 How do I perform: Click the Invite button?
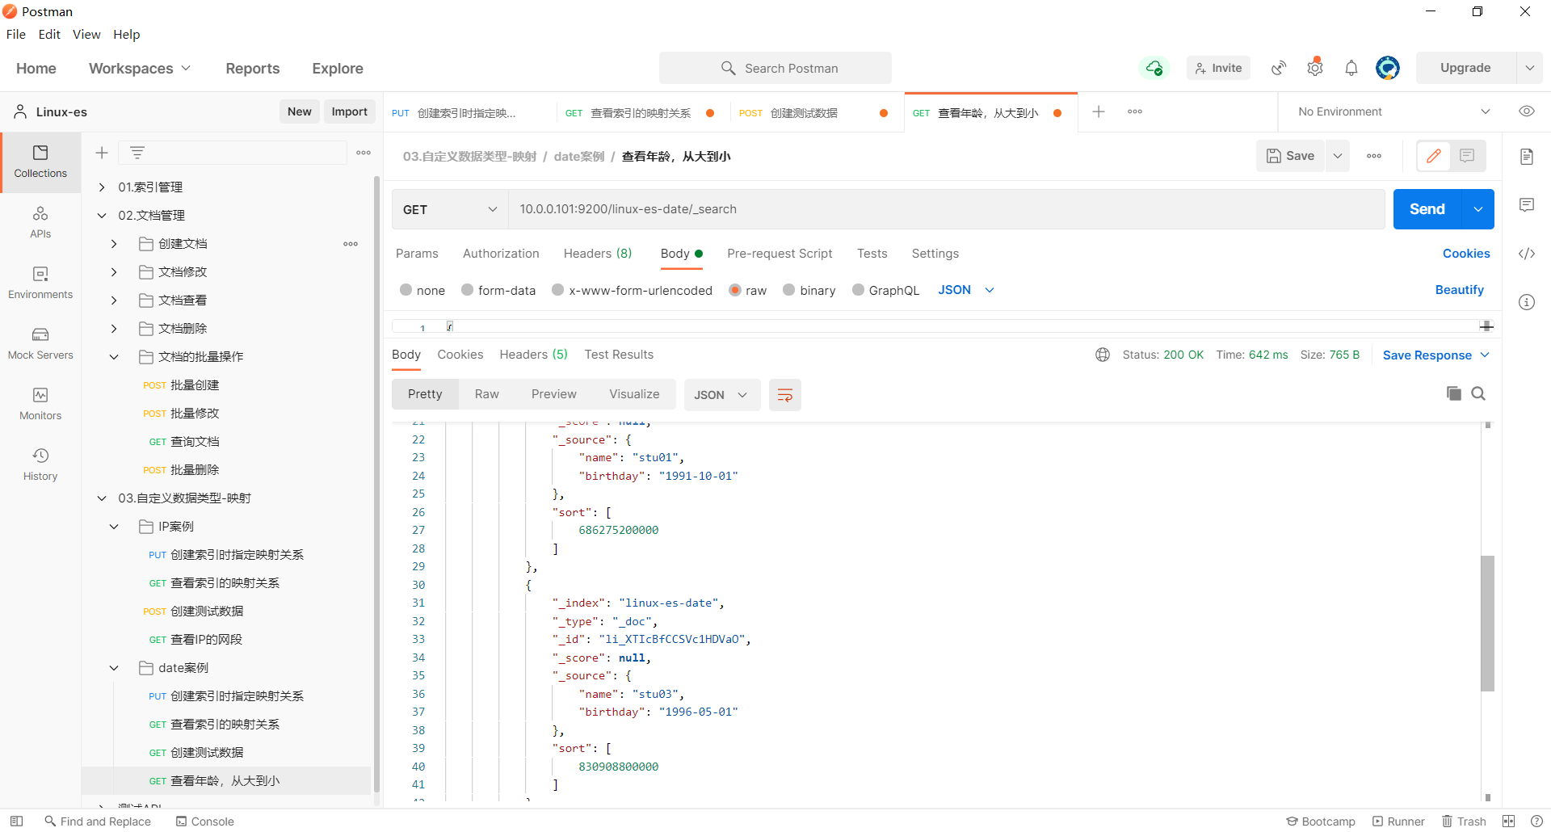(1218, 68)
